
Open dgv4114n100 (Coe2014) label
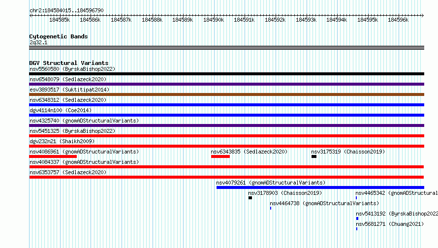pos(61,110)
